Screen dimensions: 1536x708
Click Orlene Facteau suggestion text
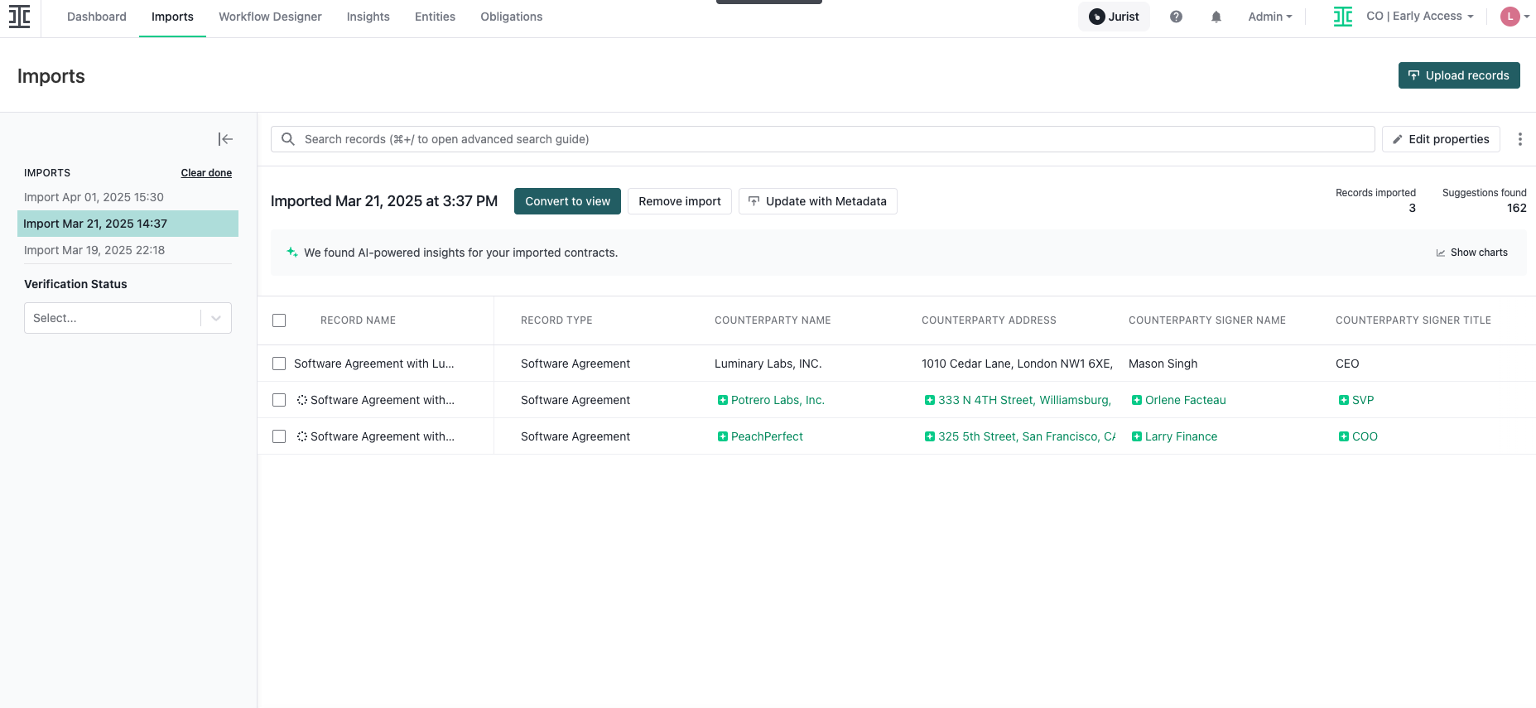1186,400
